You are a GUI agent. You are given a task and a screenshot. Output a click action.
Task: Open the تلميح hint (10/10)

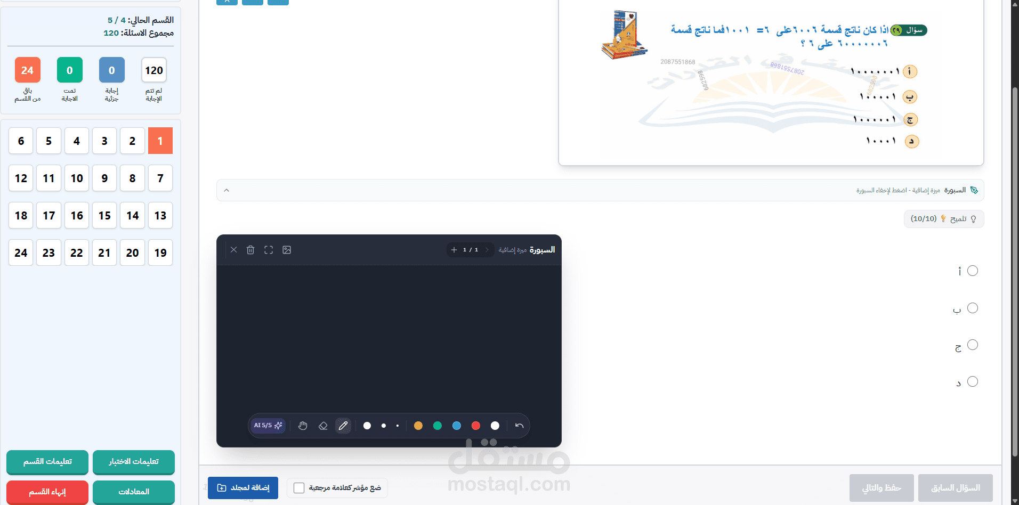(x=944, y=219)
